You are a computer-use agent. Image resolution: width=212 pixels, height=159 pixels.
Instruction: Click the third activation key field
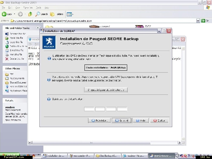(x=111, y=109)
